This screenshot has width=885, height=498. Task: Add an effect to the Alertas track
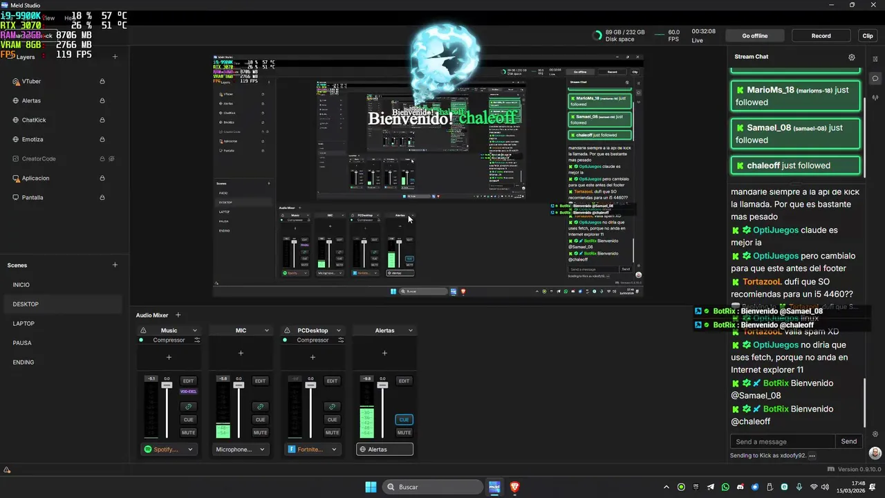pyautogui.click(x=384, y=353)
